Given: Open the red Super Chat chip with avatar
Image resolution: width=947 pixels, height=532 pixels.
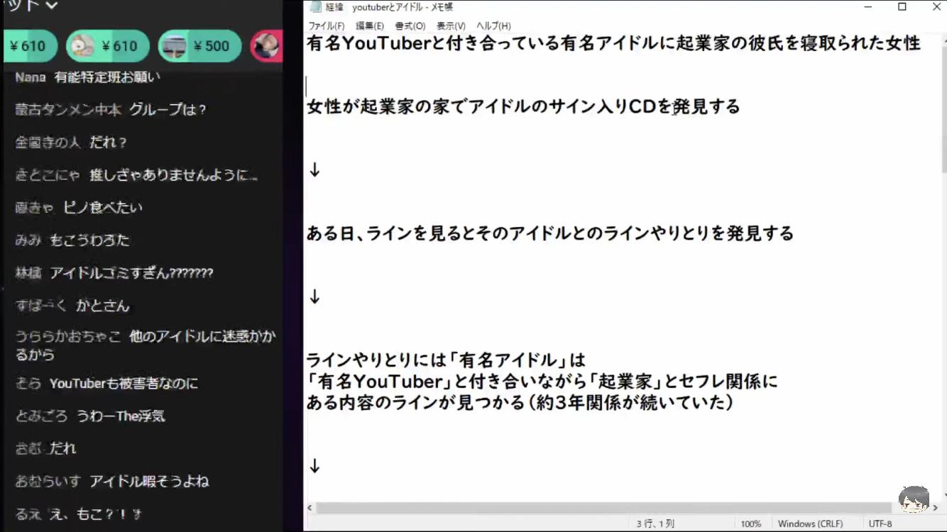Looking at the screenshot, I should tap(267, 47).
